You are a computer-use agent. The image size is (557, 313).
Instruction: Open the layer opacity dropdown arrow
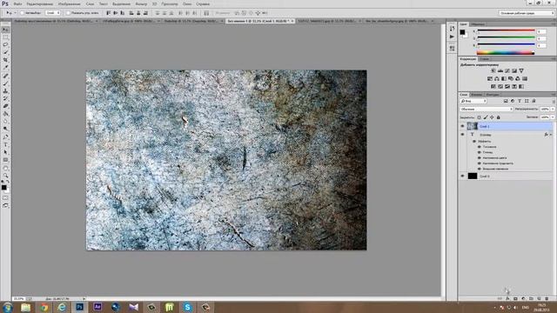[x=553, y=110]
